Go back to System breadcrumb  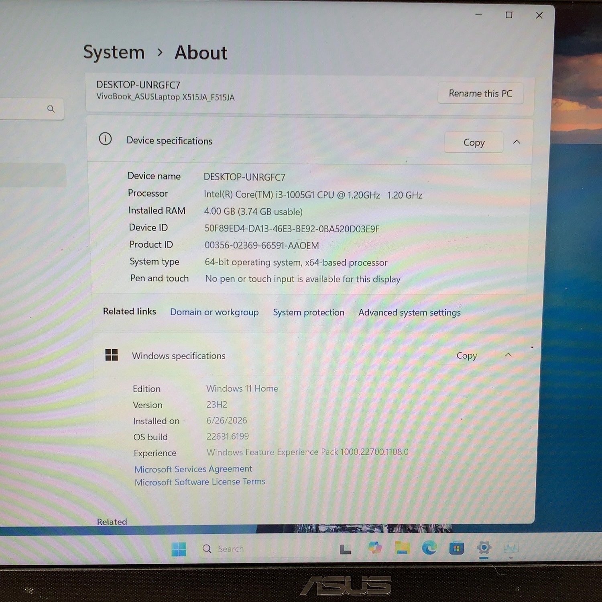point(114,52)
